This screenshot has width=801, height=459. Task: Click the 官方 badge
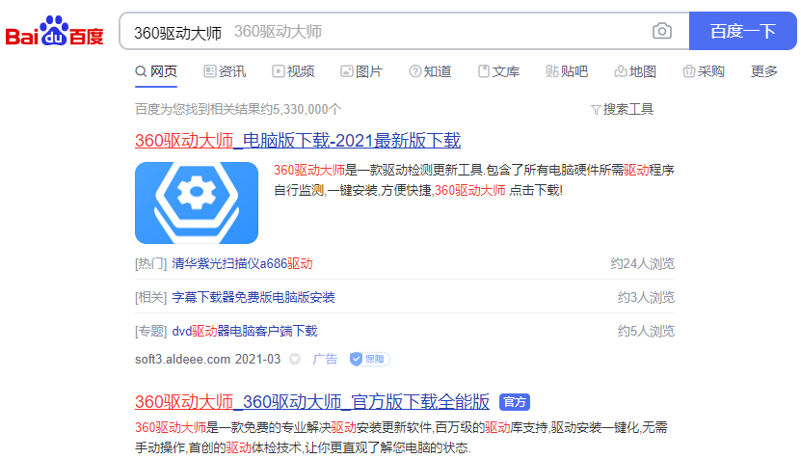(515, 402)
